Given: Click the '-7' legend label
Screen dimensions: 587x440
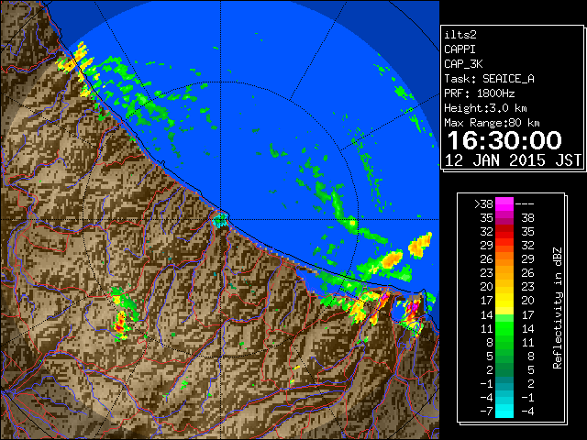Looking at the screenshot, I should (486, 411).
